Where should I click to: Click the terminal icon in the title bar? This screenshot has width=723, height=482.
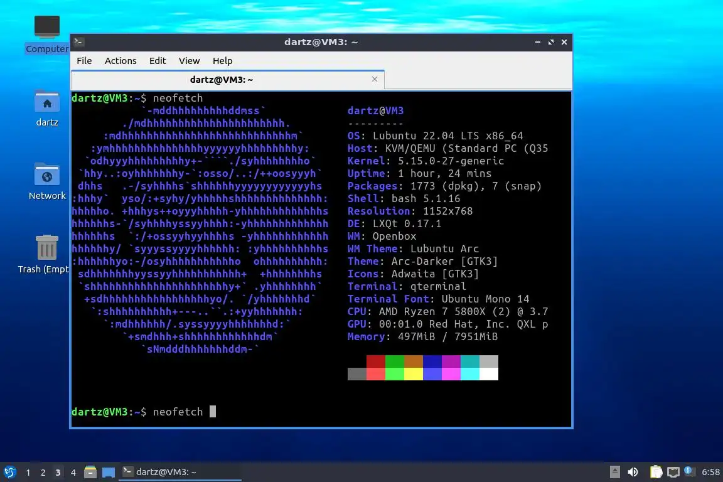tap(78, 42)
